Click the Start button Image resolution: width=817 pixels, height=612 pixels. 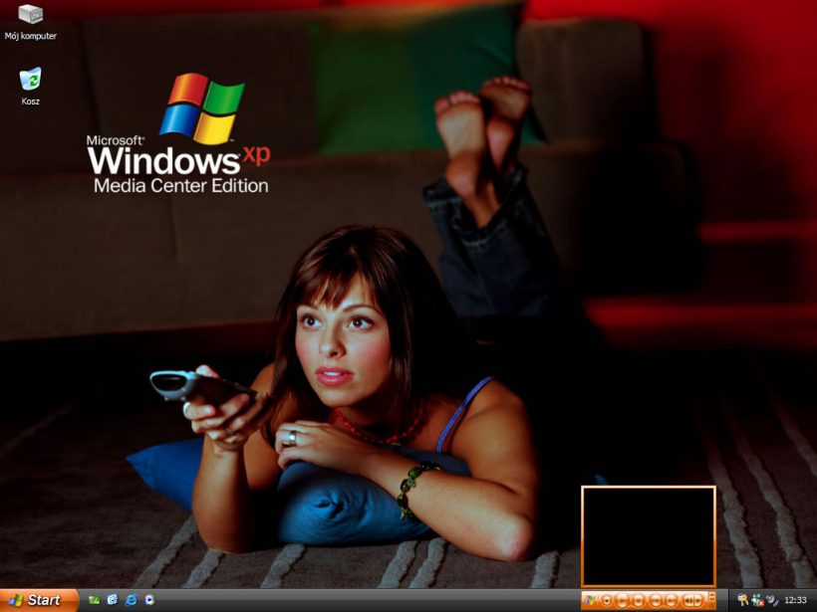(x=38, y=600)
